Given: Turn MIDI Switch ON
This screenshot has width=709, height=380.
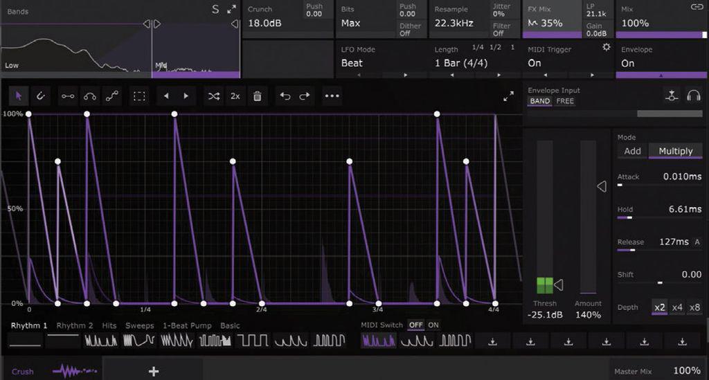Looking at the screenshot, I should pyautogui.click(x=433, y=325).
